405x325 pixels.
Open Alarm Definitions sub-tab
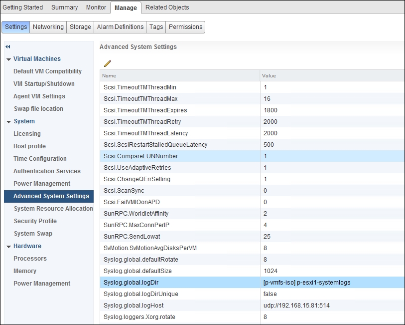click(120, 27)
